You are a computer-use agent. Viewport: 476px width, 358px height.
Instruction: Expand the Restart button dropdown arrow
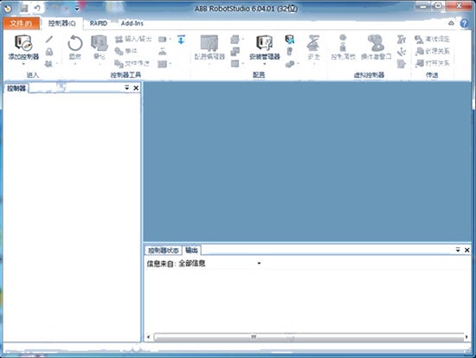[x=75, y=64]
